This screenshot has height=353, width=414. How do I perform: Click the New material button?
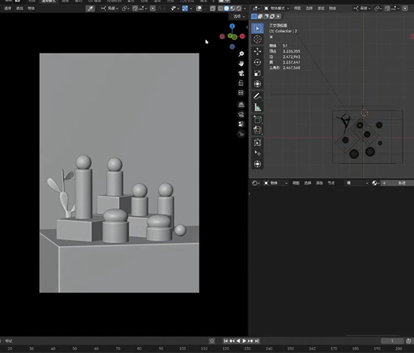click(x=400, y=183)
